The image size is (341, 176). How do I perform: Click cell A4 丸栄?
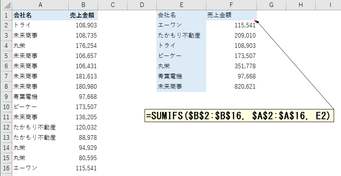click(x=40, y=46)
